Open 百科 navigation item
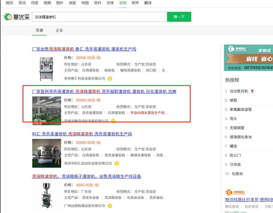This screenshot has width=273, height=213. coord(98,3)
